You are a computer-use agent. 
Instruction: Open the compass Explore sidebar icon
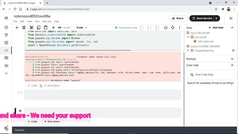[6, 27]
